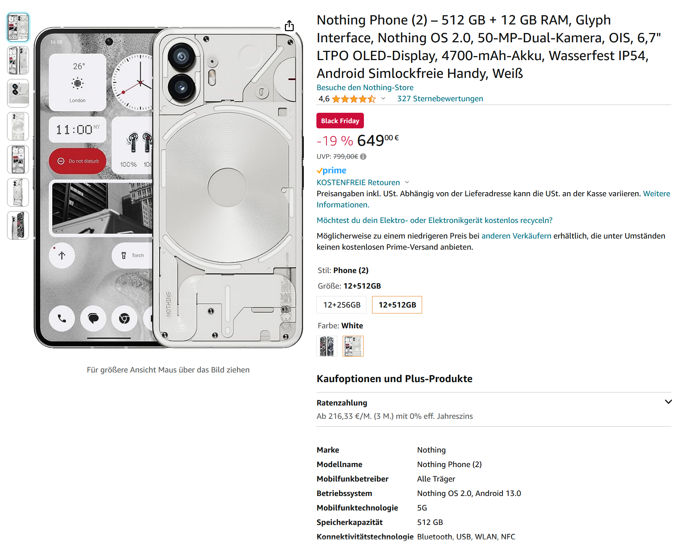684x542 pixels.
Task: Click the Prime logo
Action: pos(331,171)
